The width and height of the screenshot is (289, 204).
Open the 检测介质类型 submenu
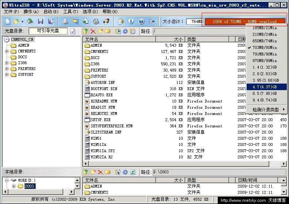[266, 110]
